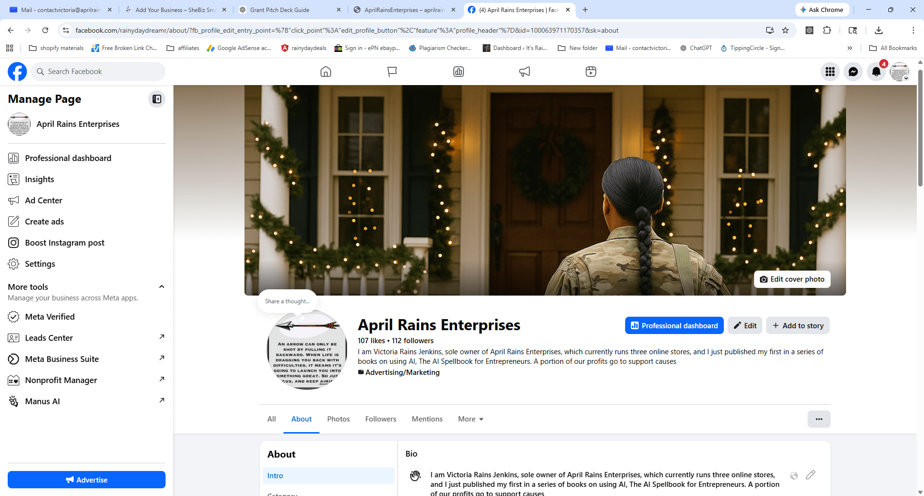Click the Search Facebook field
Screen dimensions: 924x496
99,72
